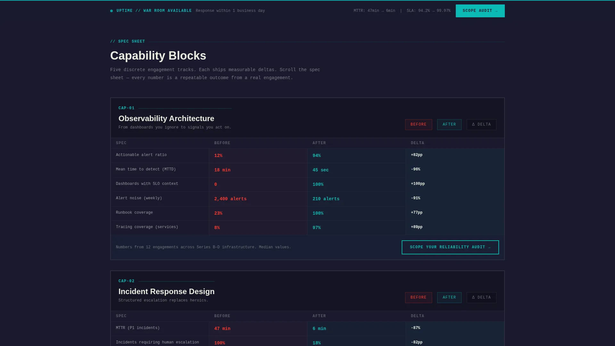Click 'Incidents requiring human escalation' row label
This screenshot has width=615, height=346.
coord(157,342)
